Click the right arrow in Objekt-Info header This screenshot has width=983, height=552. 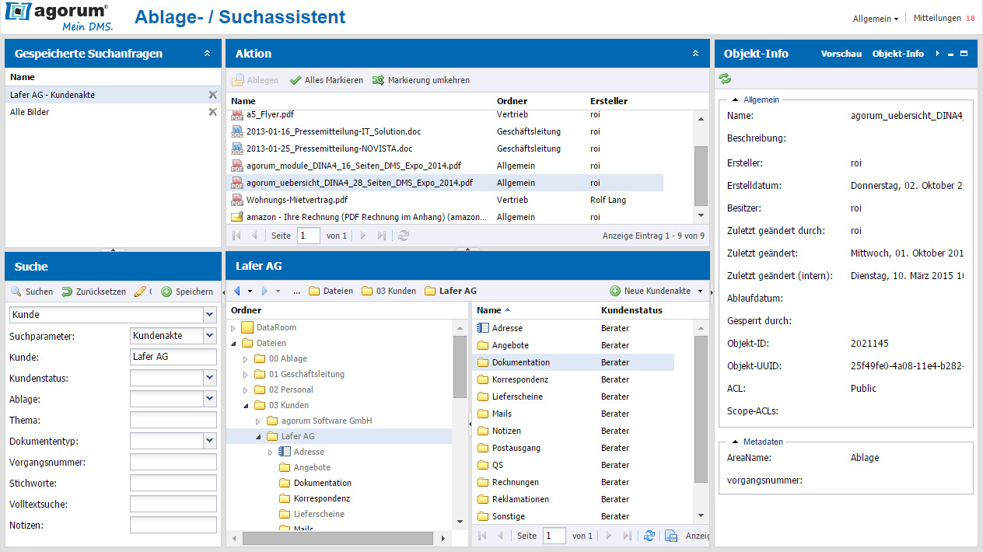click(x=938, y=54)
